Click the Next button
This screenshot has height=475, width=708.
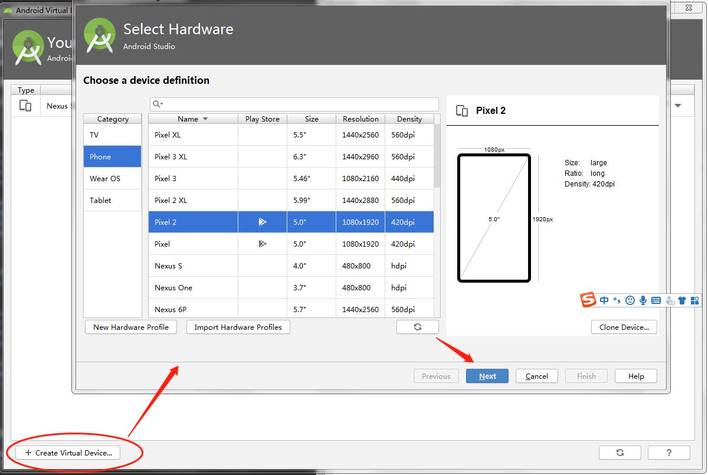coord(487,376)
